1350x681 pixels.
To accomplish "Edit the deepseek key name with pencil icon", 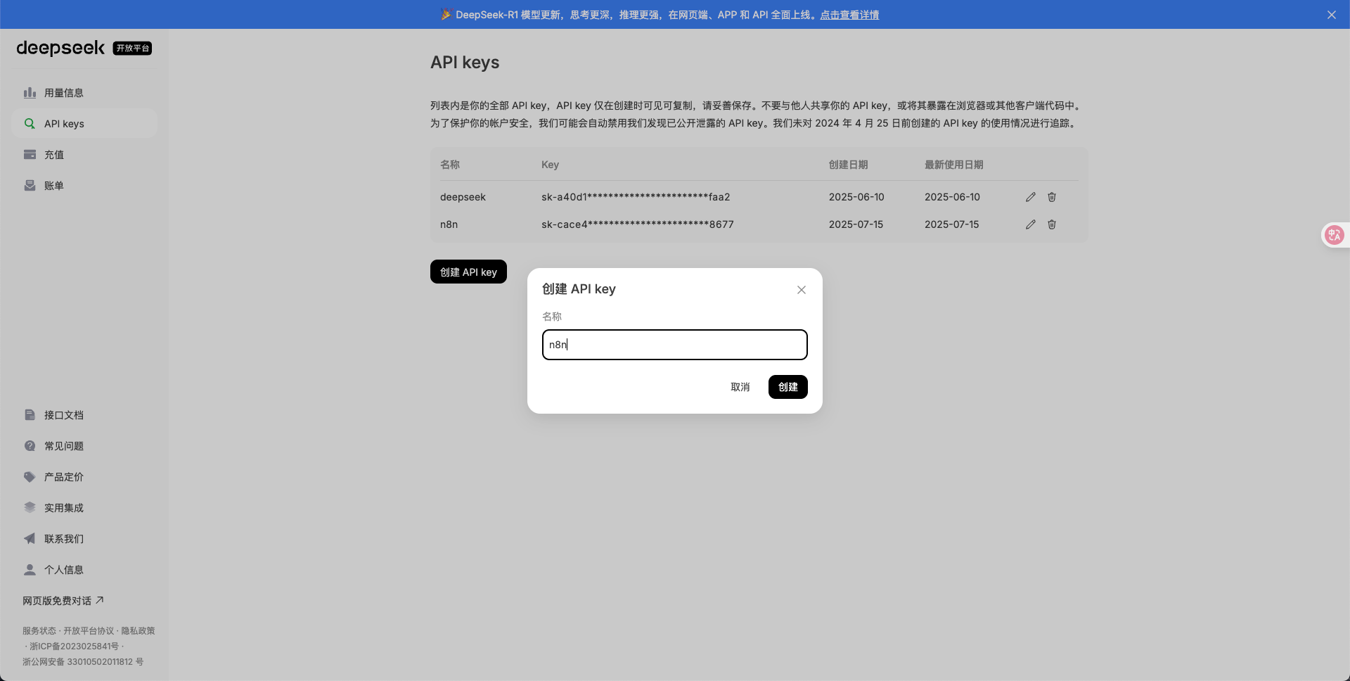I will pos(1031,197).
